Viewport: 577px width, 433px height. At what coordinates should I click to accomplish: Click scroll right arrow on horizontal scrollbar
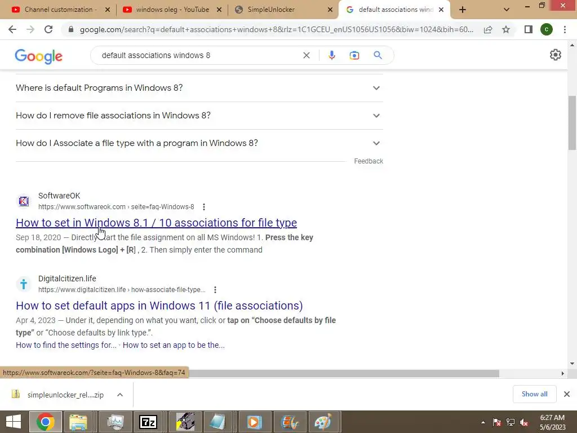[x=562, y=374]
